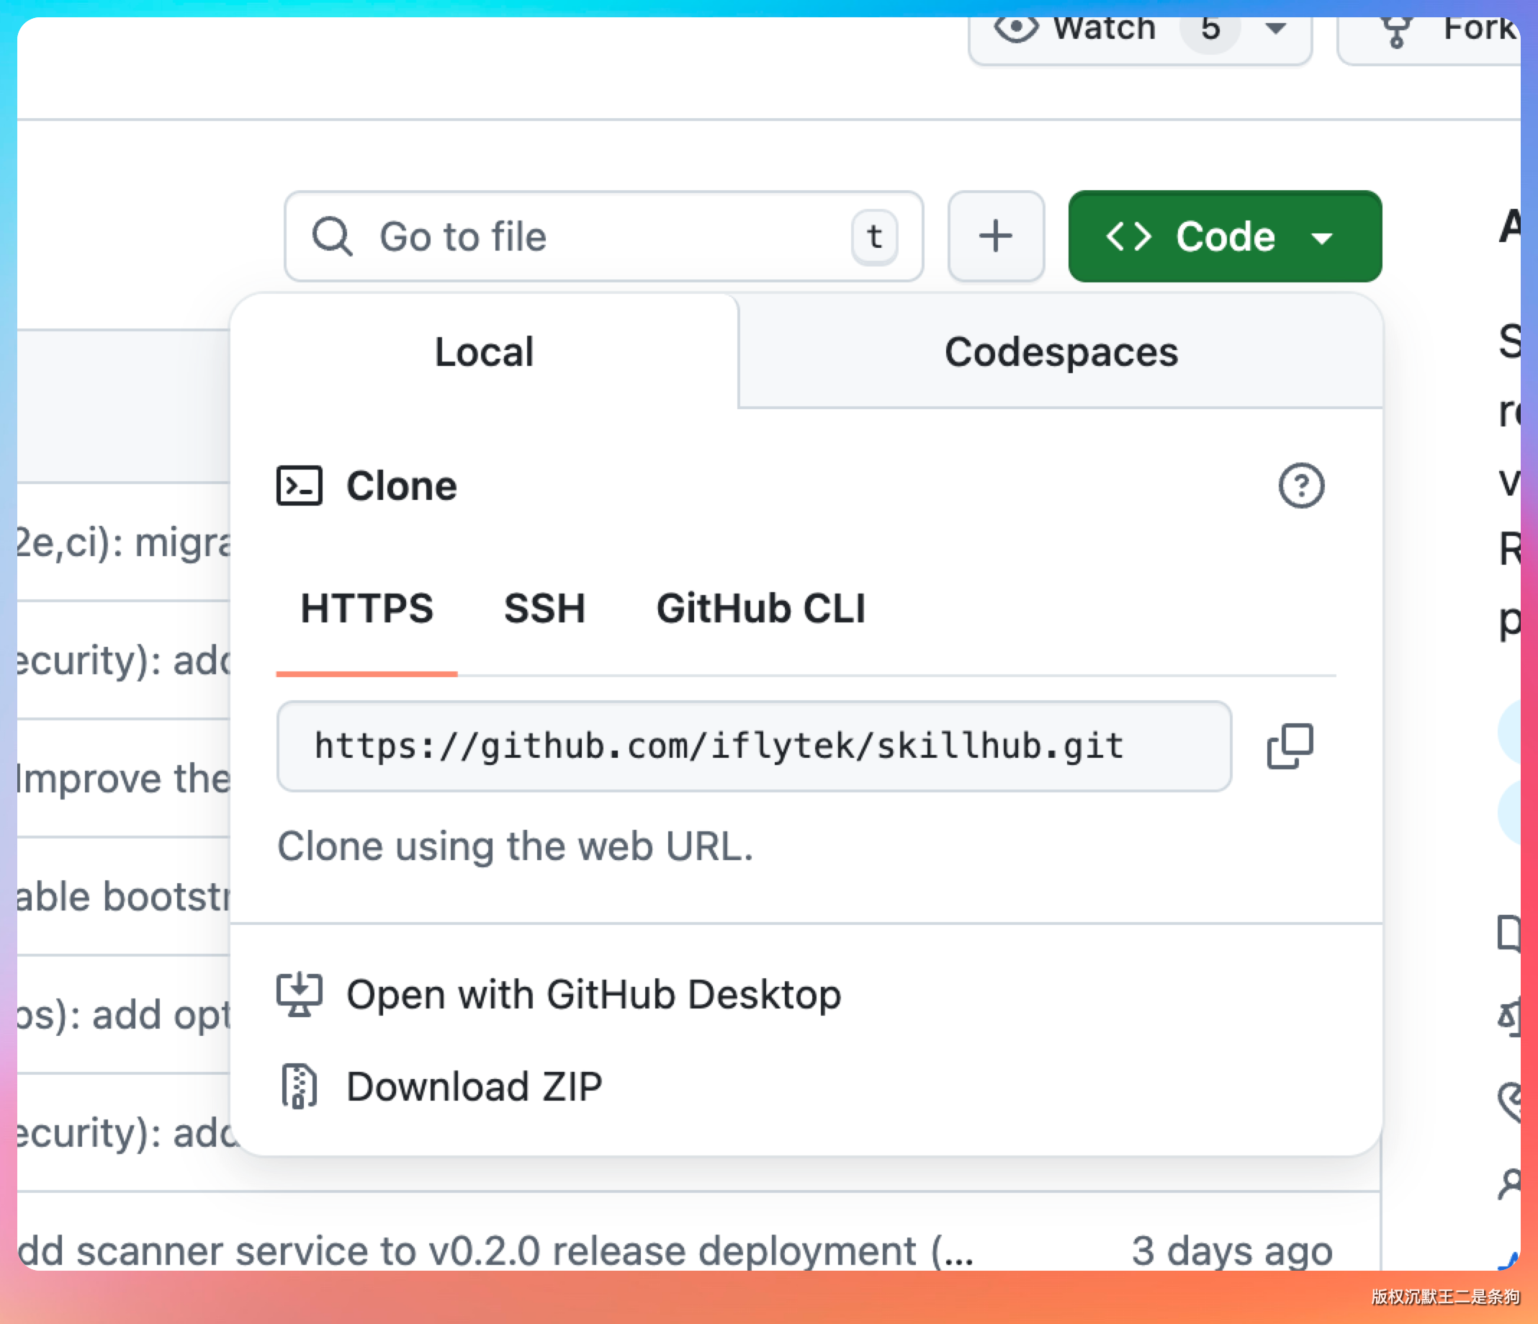This screenshot has height=1324, width=1538.
Task: Click the eye icon on Watch button
Action: coord(1015,28)
